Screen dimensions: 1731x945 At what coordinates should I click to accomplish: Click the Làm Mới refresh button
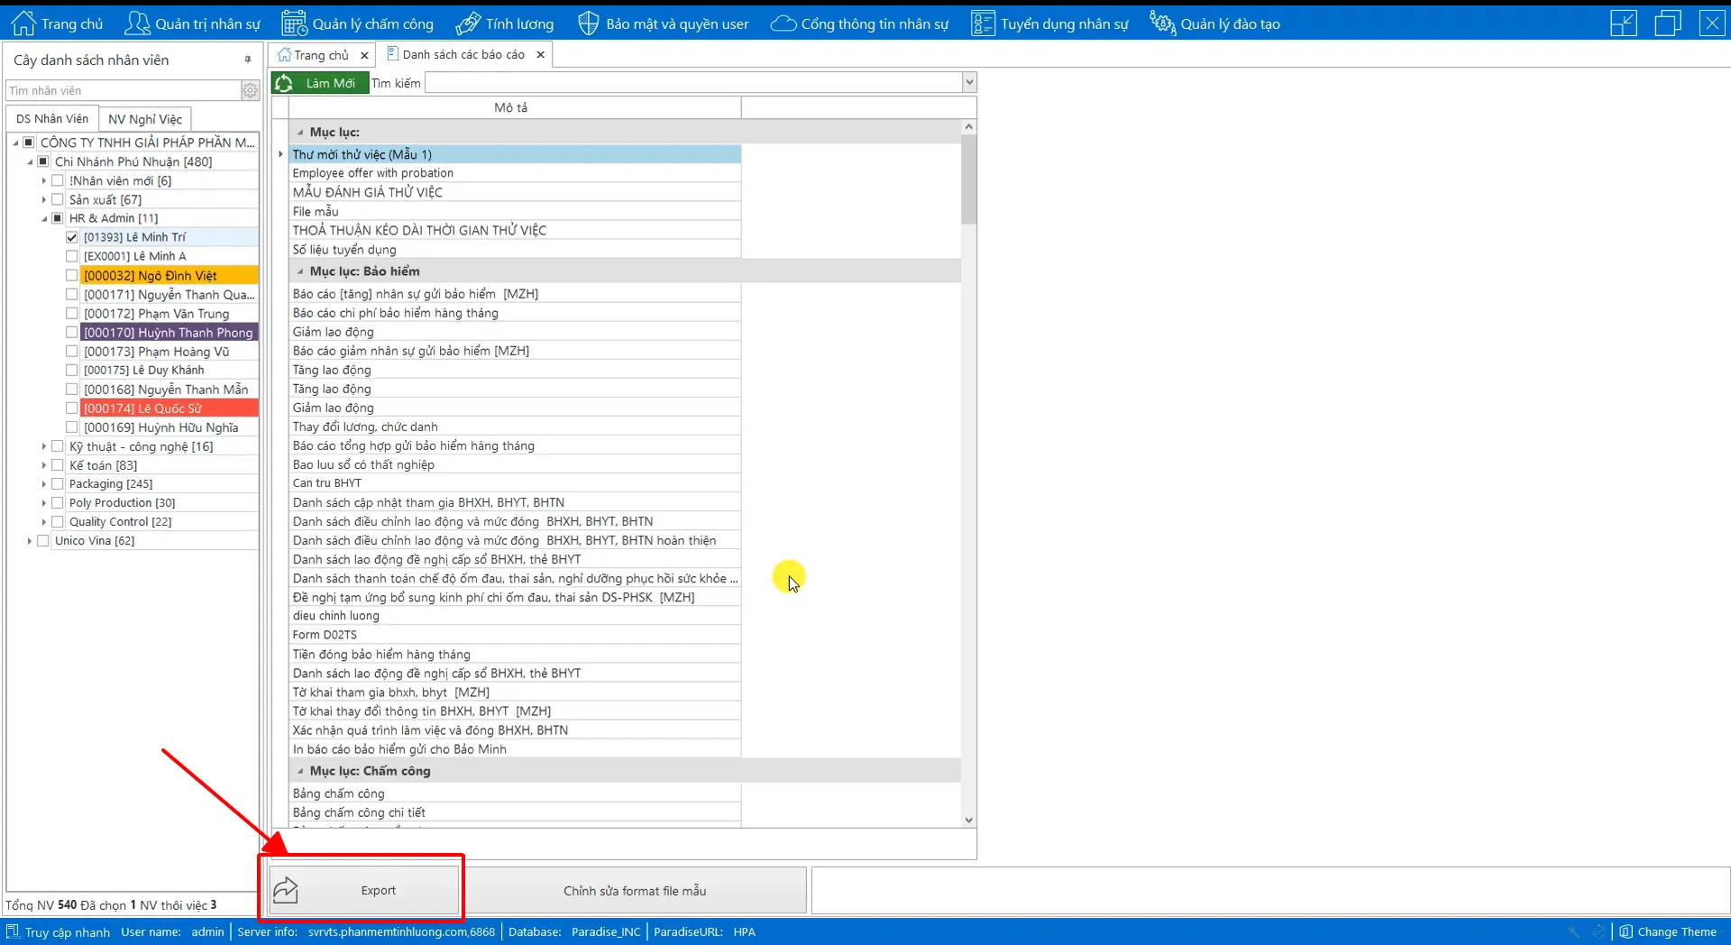[x=321, y=83]
